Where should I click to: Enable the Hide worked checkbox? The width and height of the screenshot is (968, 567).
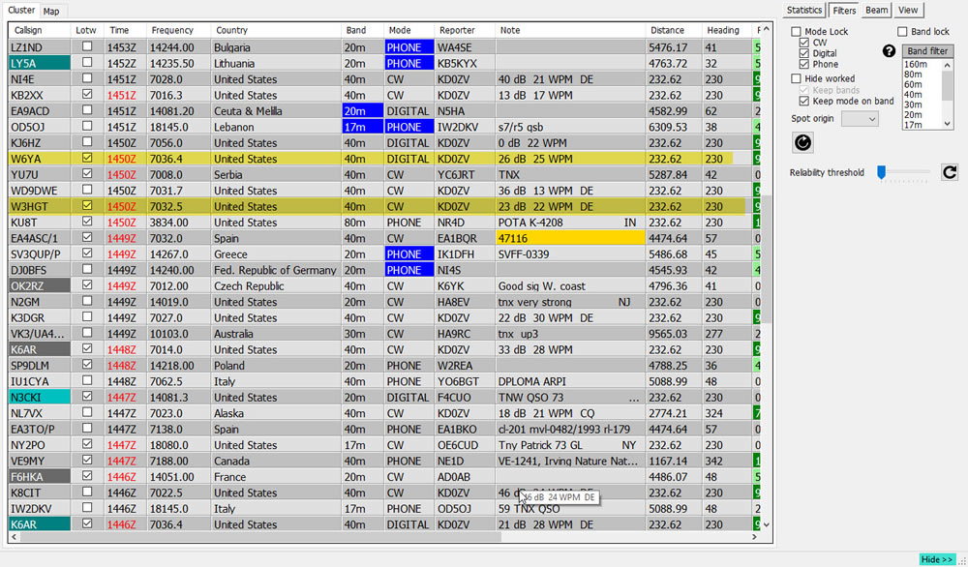point(797,78)
